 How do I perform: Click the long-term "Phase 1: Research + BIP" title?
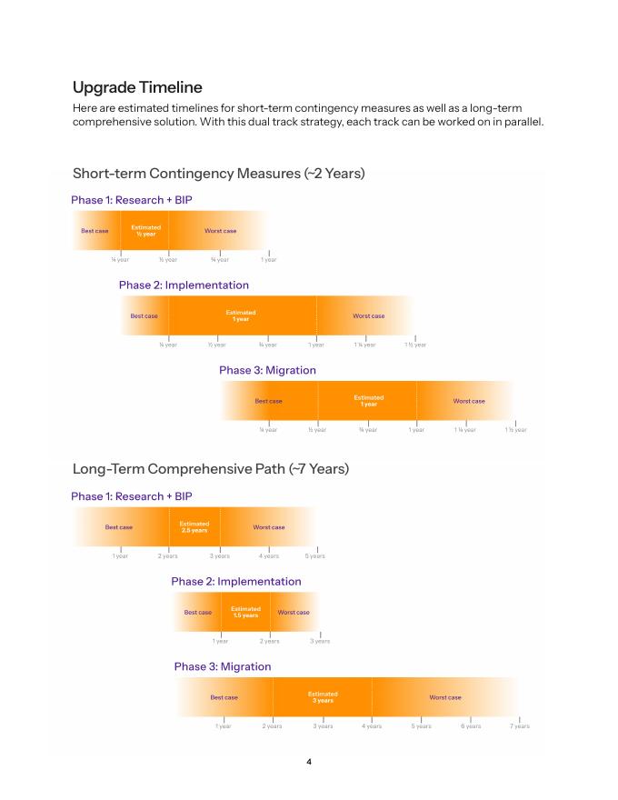(x=132, y=496)
